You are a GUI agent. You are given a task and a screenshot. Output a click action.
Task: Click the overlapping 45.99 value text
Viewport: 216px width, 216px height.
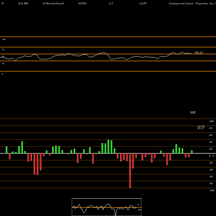(x=201, y=126)
